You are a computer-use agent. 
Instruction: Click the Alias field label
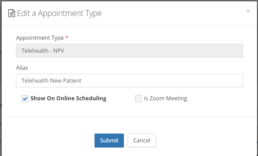pos(22,68)
